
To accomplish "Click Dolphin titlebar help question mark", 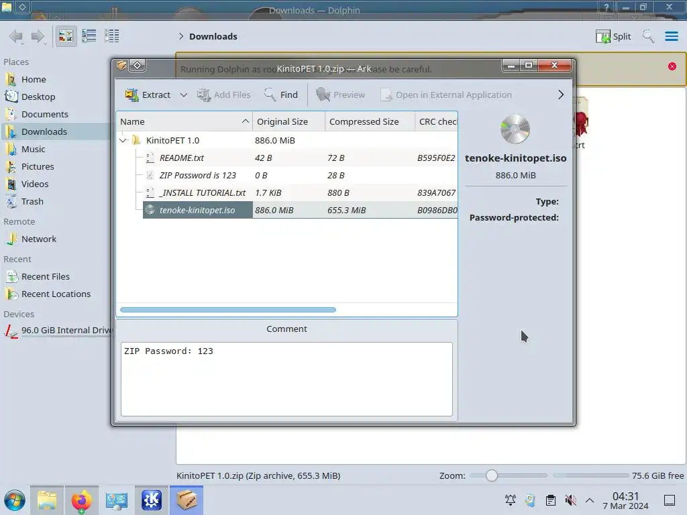I will pos(606,7).
